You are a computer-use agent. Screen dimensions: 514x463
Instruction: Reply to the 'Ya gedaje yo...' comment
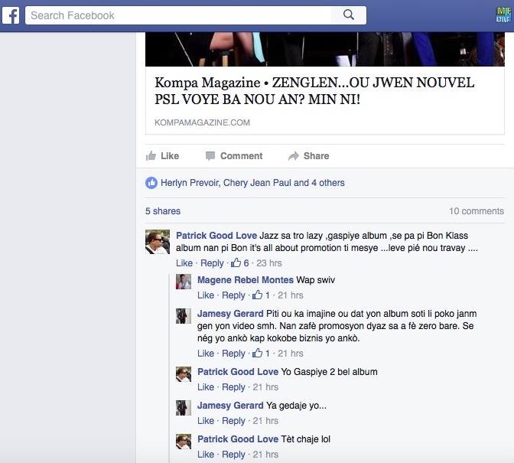pos(233,421)
